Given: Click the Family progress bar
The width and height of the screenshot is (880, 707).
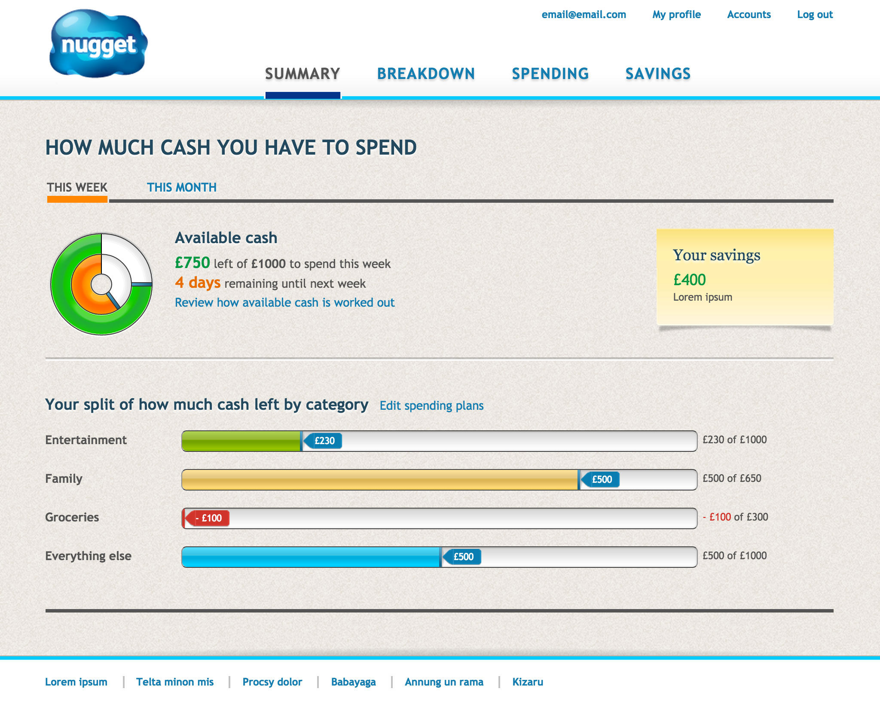Looking at the screenshot, I should (x=439, y=480).
